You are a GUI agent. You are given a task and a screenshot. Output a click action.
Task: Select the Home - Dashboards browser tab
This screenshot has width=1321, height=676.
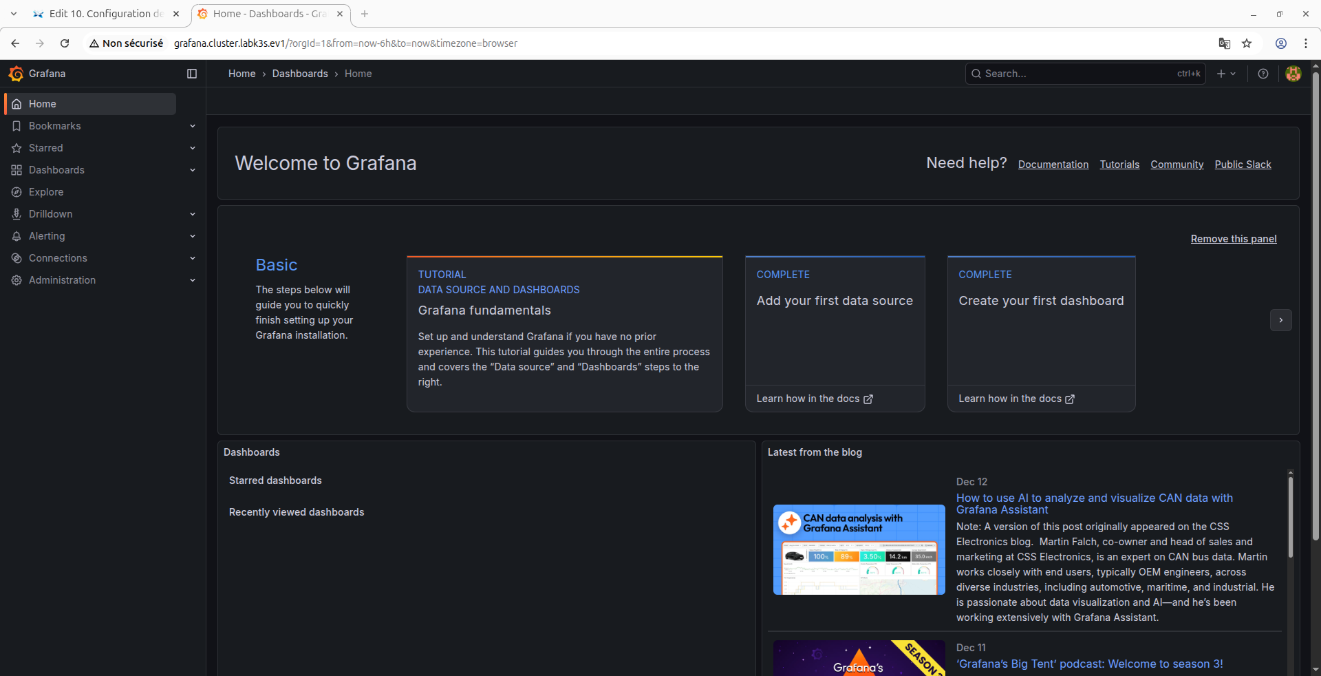tap(270, 14)
